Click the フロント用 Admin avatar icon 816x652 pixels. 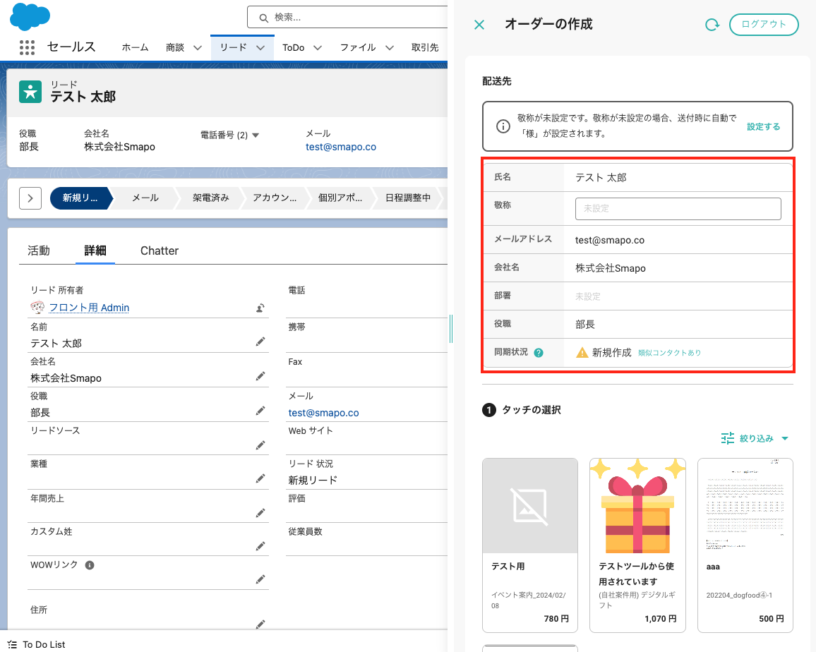tap(37, 308)
